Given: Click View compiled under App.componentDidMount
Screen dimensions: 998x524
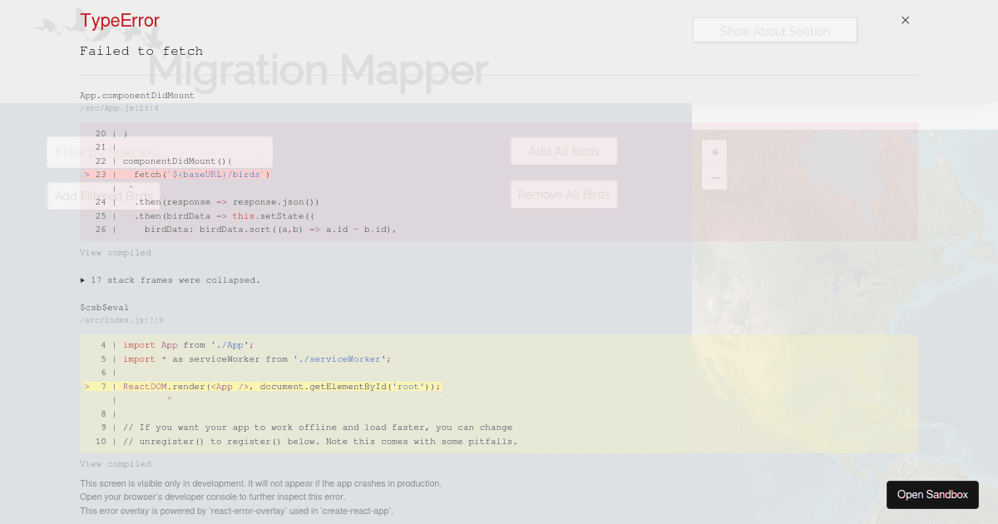Looking at the screenshot, I should [x=116, y=252].
